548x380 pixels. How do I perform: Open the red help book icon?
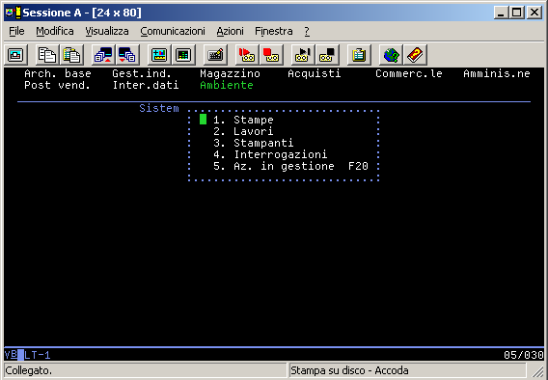(415, 55)
